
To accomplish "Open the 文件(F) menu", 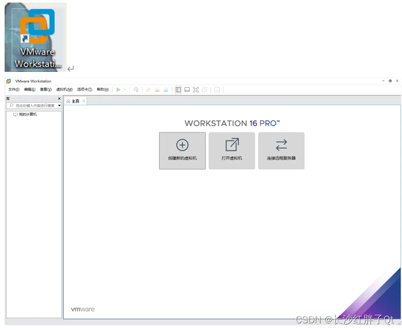I will pos(13,89).
